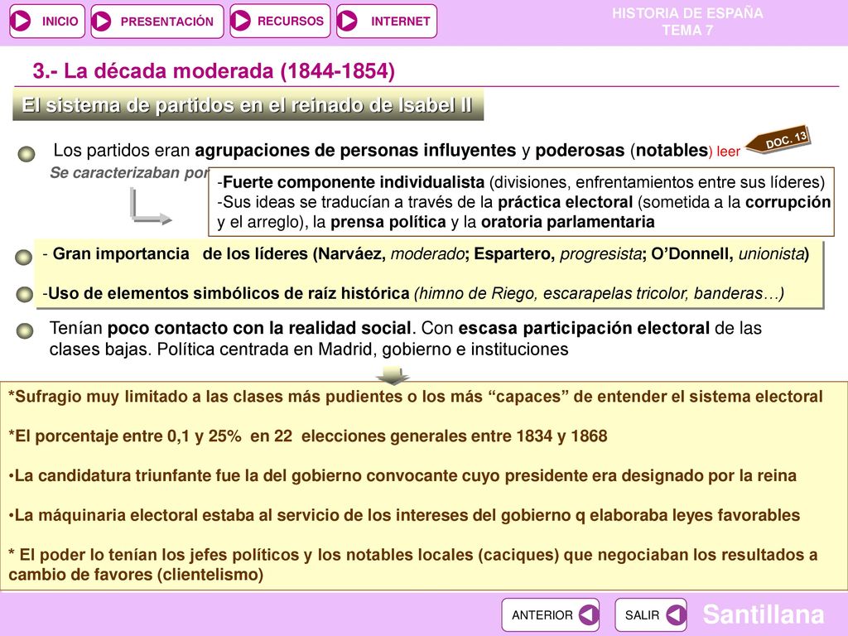Click the line 'Fuerte componente individualista'
Image resolution: width=848 pixels, height=636 pixels.
coord(521,182)
